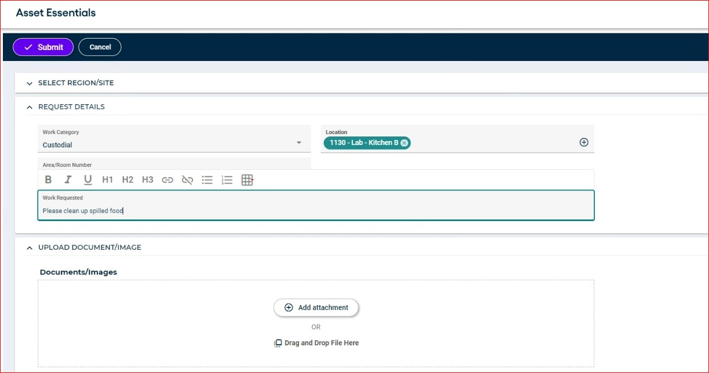Collapse the Upload Document/Image section
Image resolution: width=709 pixels, height=373 pixels.
[x=29, y=248]
